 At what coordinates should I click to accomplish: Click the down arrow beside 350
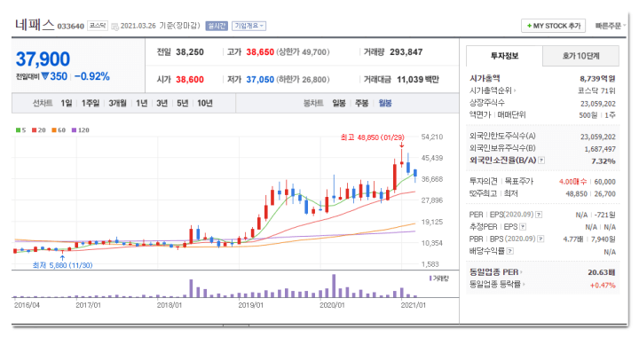coord(45,76)
